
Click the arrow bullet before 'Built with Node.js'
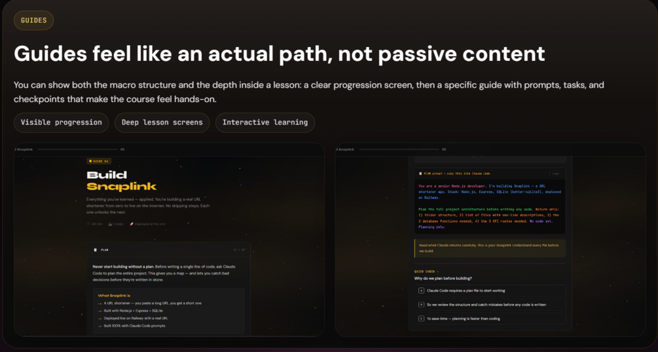click(x=100, y=311)
